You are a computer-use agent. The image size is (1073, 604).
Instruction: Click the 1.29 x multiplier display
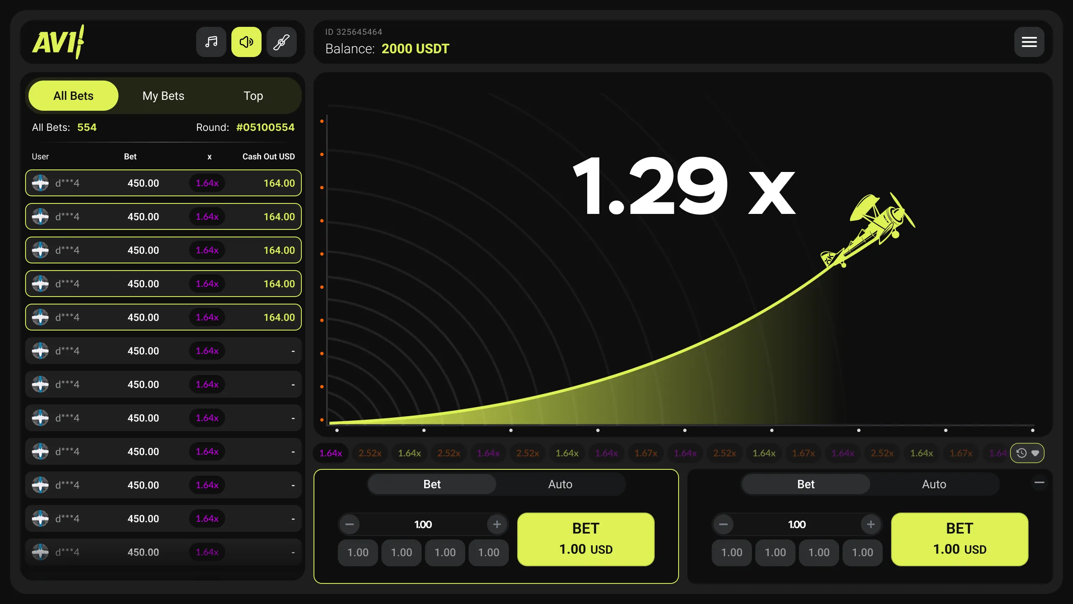click(x=684, y=185)
